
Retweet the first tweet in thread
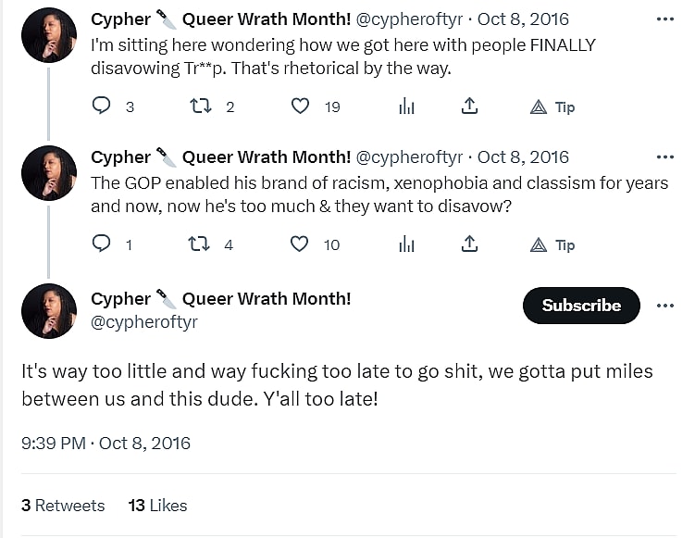pyautogui.click(x=201, y=106)
